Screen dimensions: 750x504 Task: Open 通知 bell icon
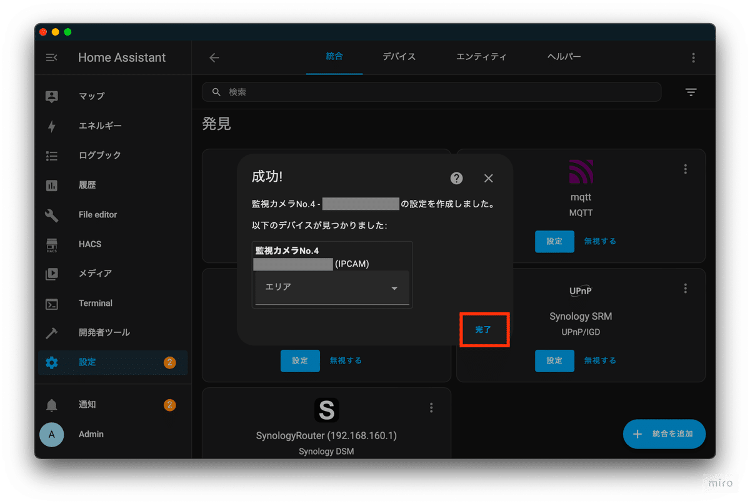tap(52, 405)
